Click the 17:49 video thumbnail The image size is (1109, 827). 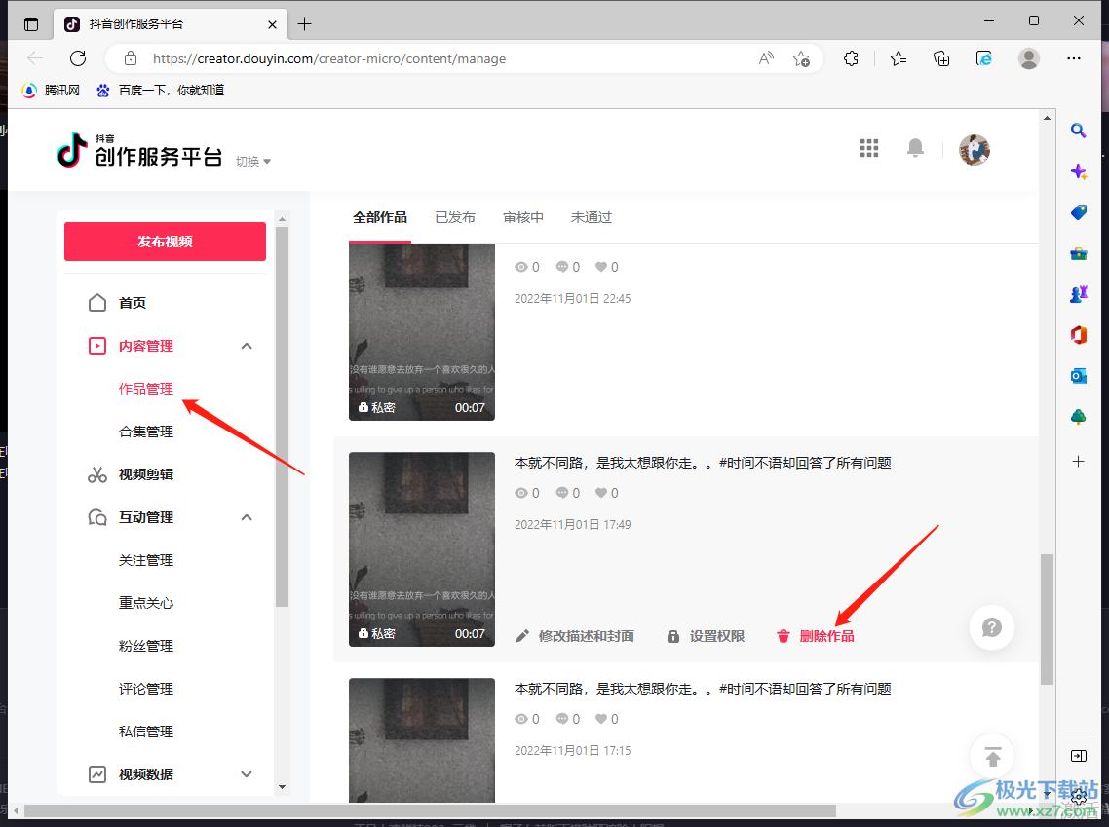coord(422,549)
